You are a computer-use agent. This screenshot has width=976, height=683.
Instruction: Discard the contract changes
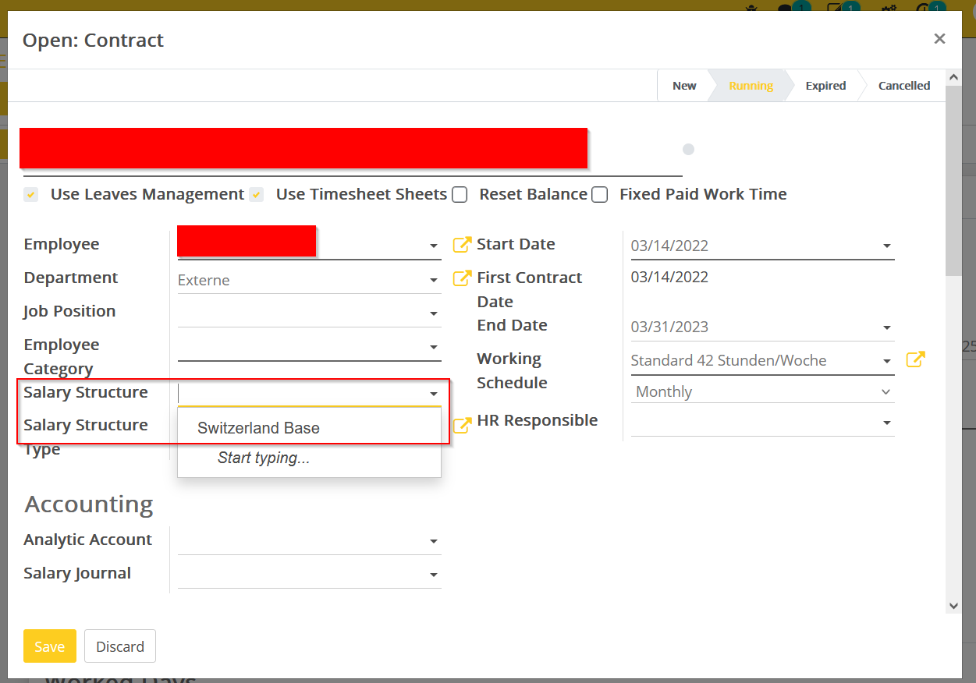pyautogui.click(x=119, y=646)
